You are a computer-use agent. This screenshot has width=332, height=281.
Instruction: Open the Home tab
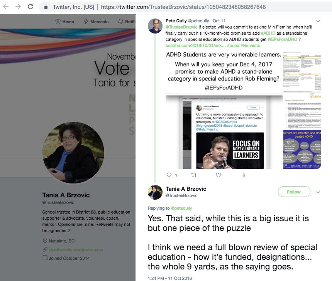coord(64,22)
